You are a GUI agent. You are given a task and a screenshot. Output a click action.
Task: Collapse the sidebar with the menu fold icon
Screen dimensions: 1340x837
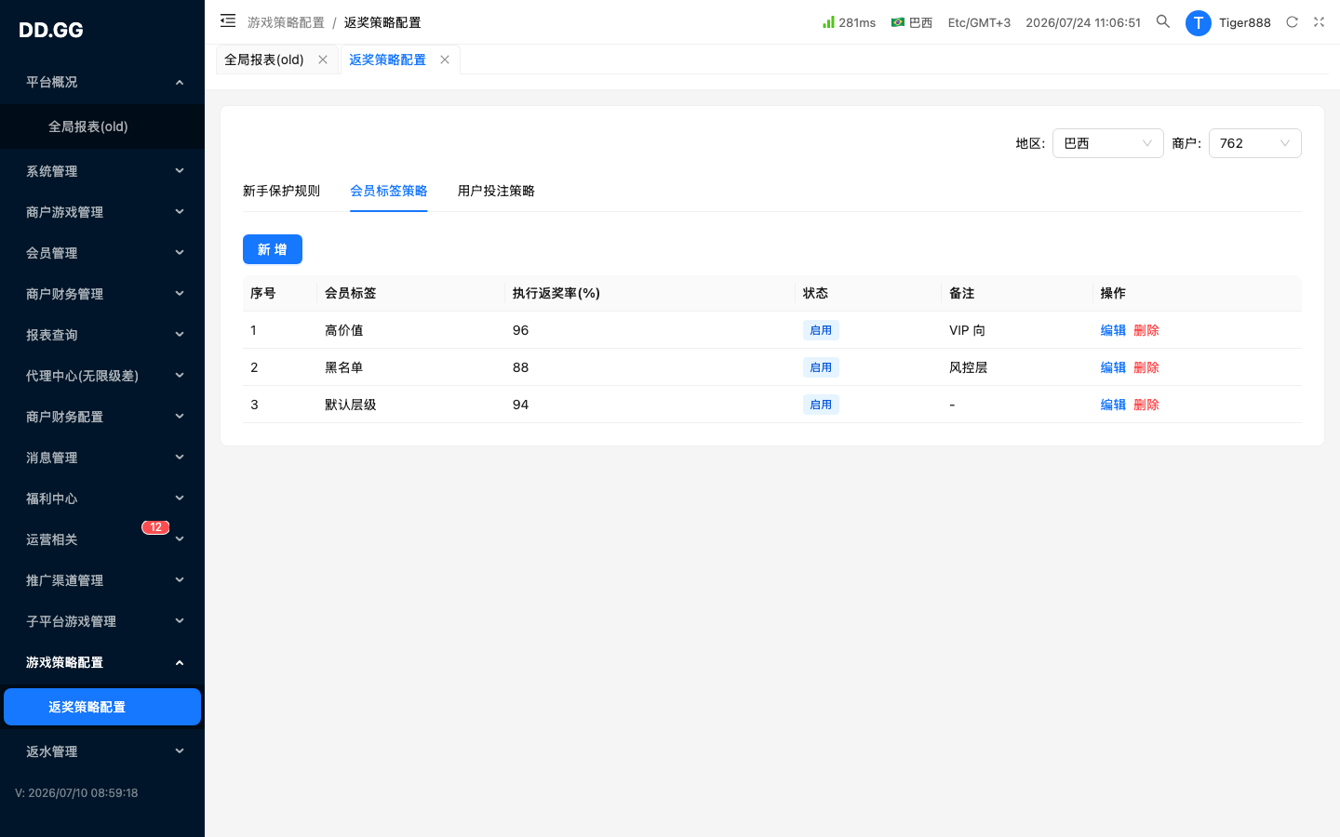[x=228, y=20]
